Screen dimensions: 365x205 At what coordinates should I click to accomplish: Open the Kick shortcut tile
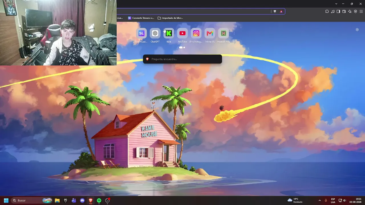click(x=169, y=33)
